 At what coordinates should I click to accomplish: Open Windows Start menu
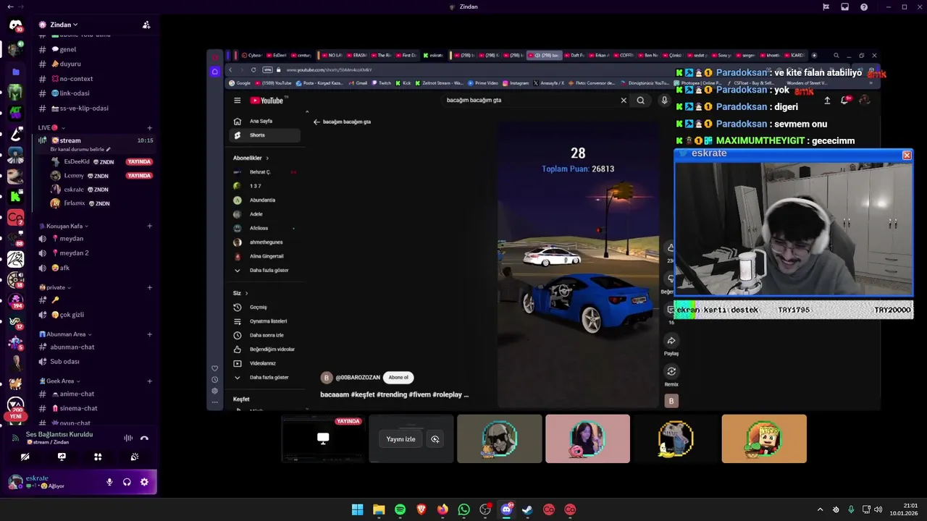pyautogui.click(x=357, y=509)
